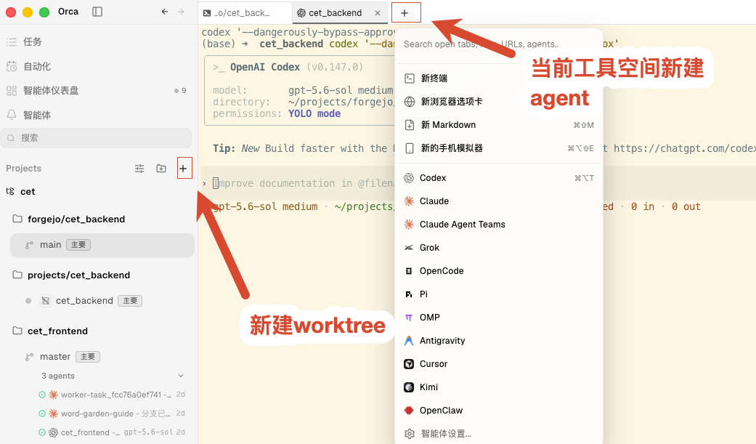Image resolution: width=756 pixels, height=444 pixels.
Task: Launch the OMP agent
Action: tap(499, 318)
